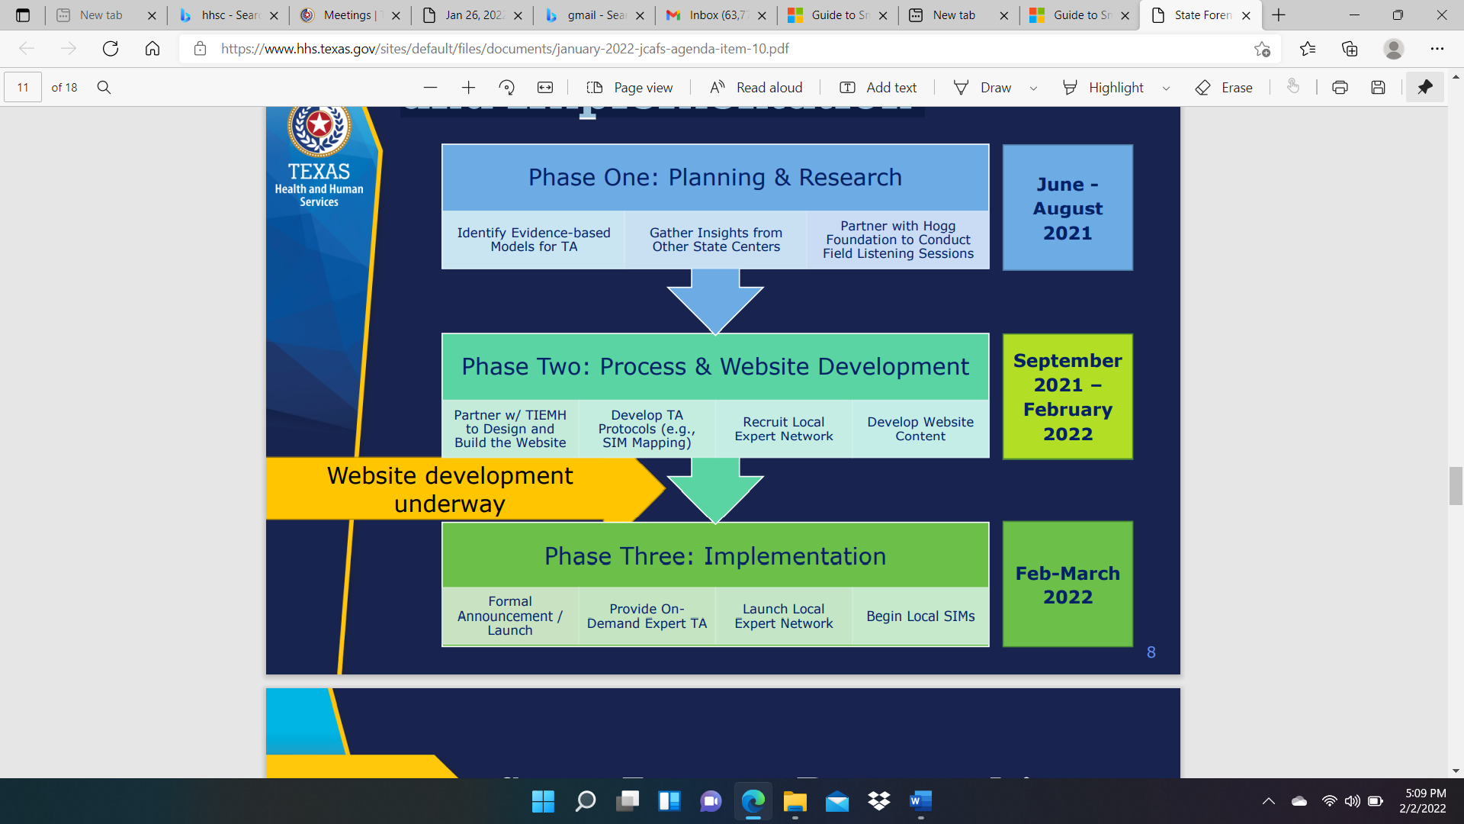The width and height of the screenshot is (1464, 824).
Task: Expand the Highlight color dropdown arrow
Action: [1166, 89]
